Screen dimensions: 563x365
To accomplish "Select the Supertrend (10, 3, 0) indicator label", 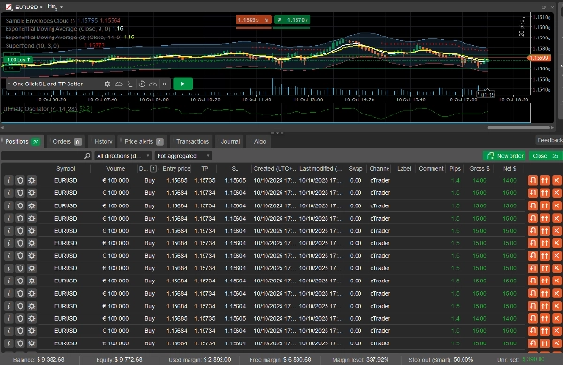I will pos(32,46).
